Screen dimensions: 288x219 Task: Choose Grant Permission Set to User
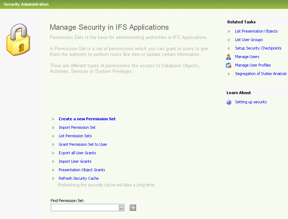pyautogui.click(x=83, y=144)
